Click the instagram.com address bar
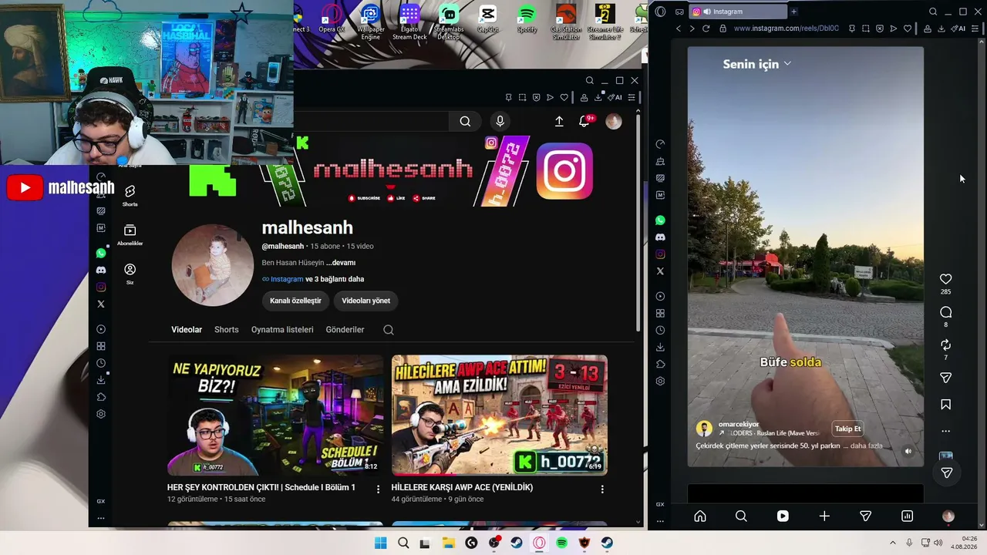 785,29
